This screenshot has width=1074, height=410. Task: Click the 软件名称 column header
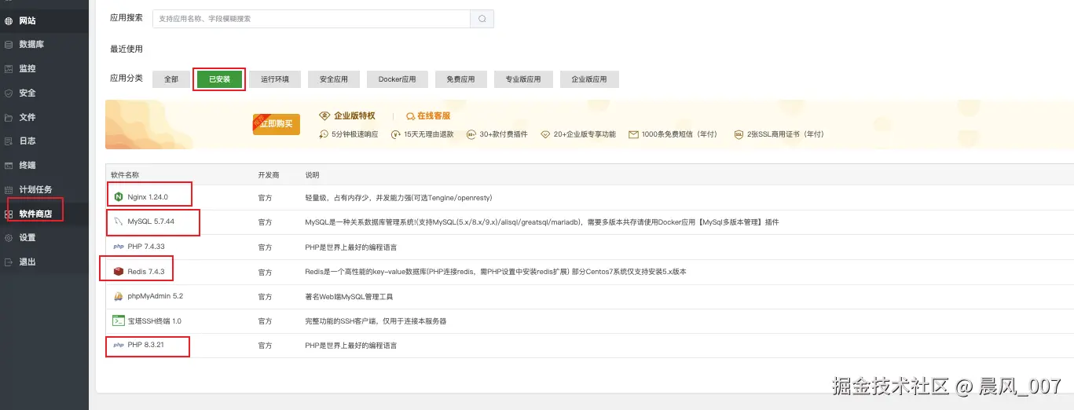[x=125, y=174]
